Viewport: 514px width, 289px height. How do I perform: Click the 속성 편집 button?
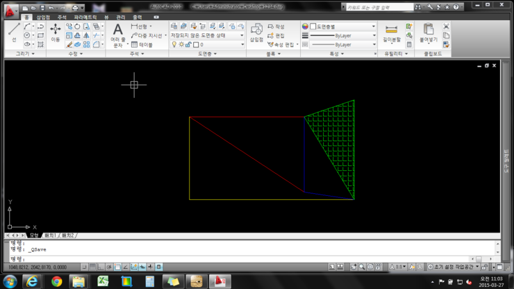[x=281, y=44]
